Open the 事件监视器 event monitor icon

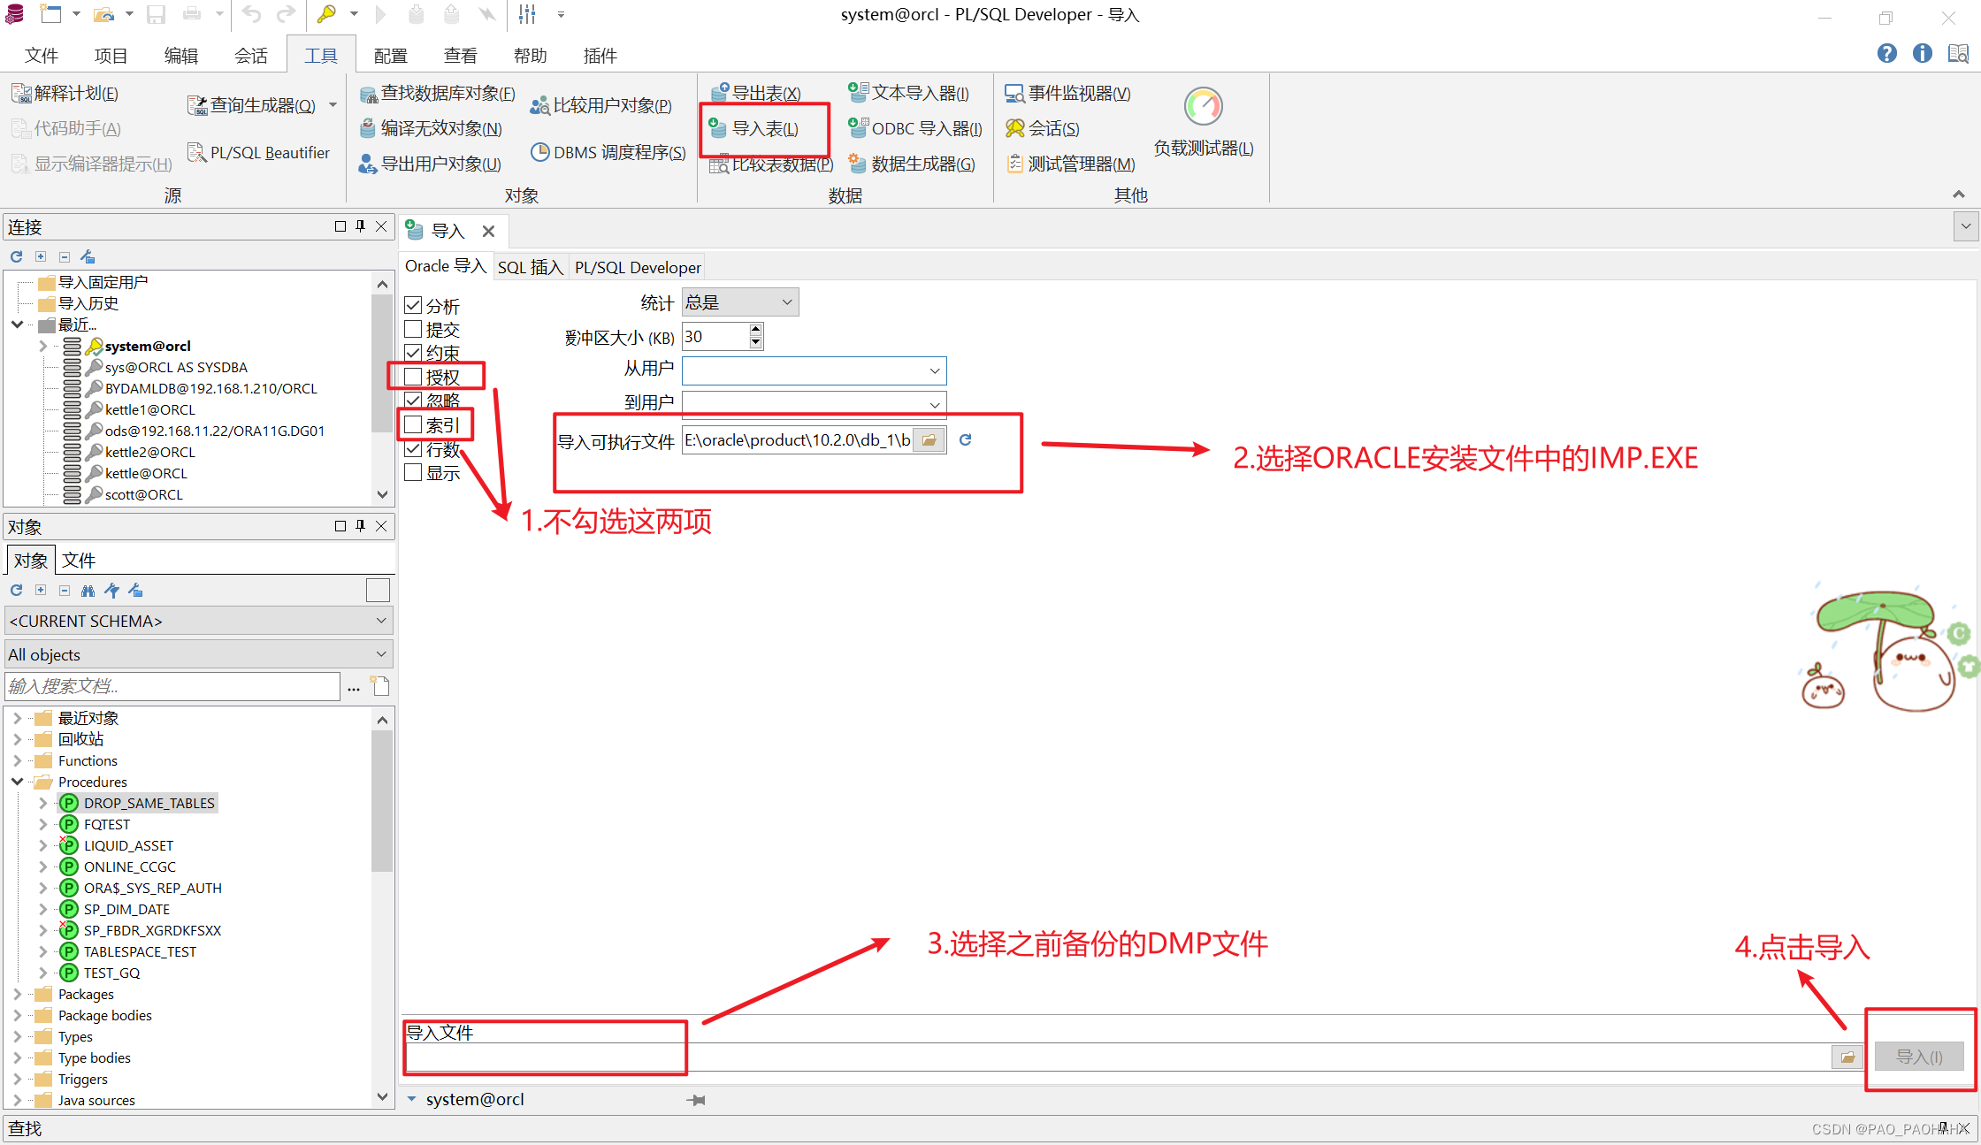pyautogui.click(x=1014, y=93)
